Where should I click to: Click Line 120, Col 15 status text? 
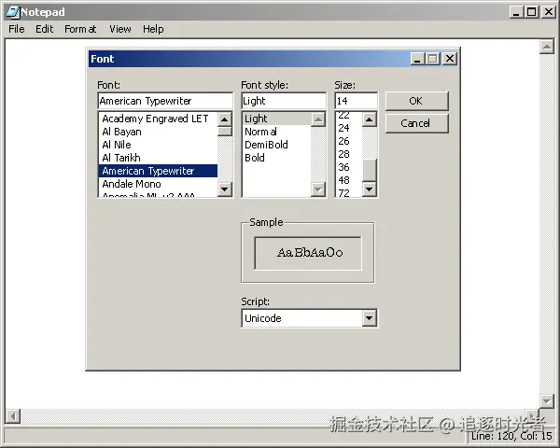pyautogui.click(x=511, y=436)
